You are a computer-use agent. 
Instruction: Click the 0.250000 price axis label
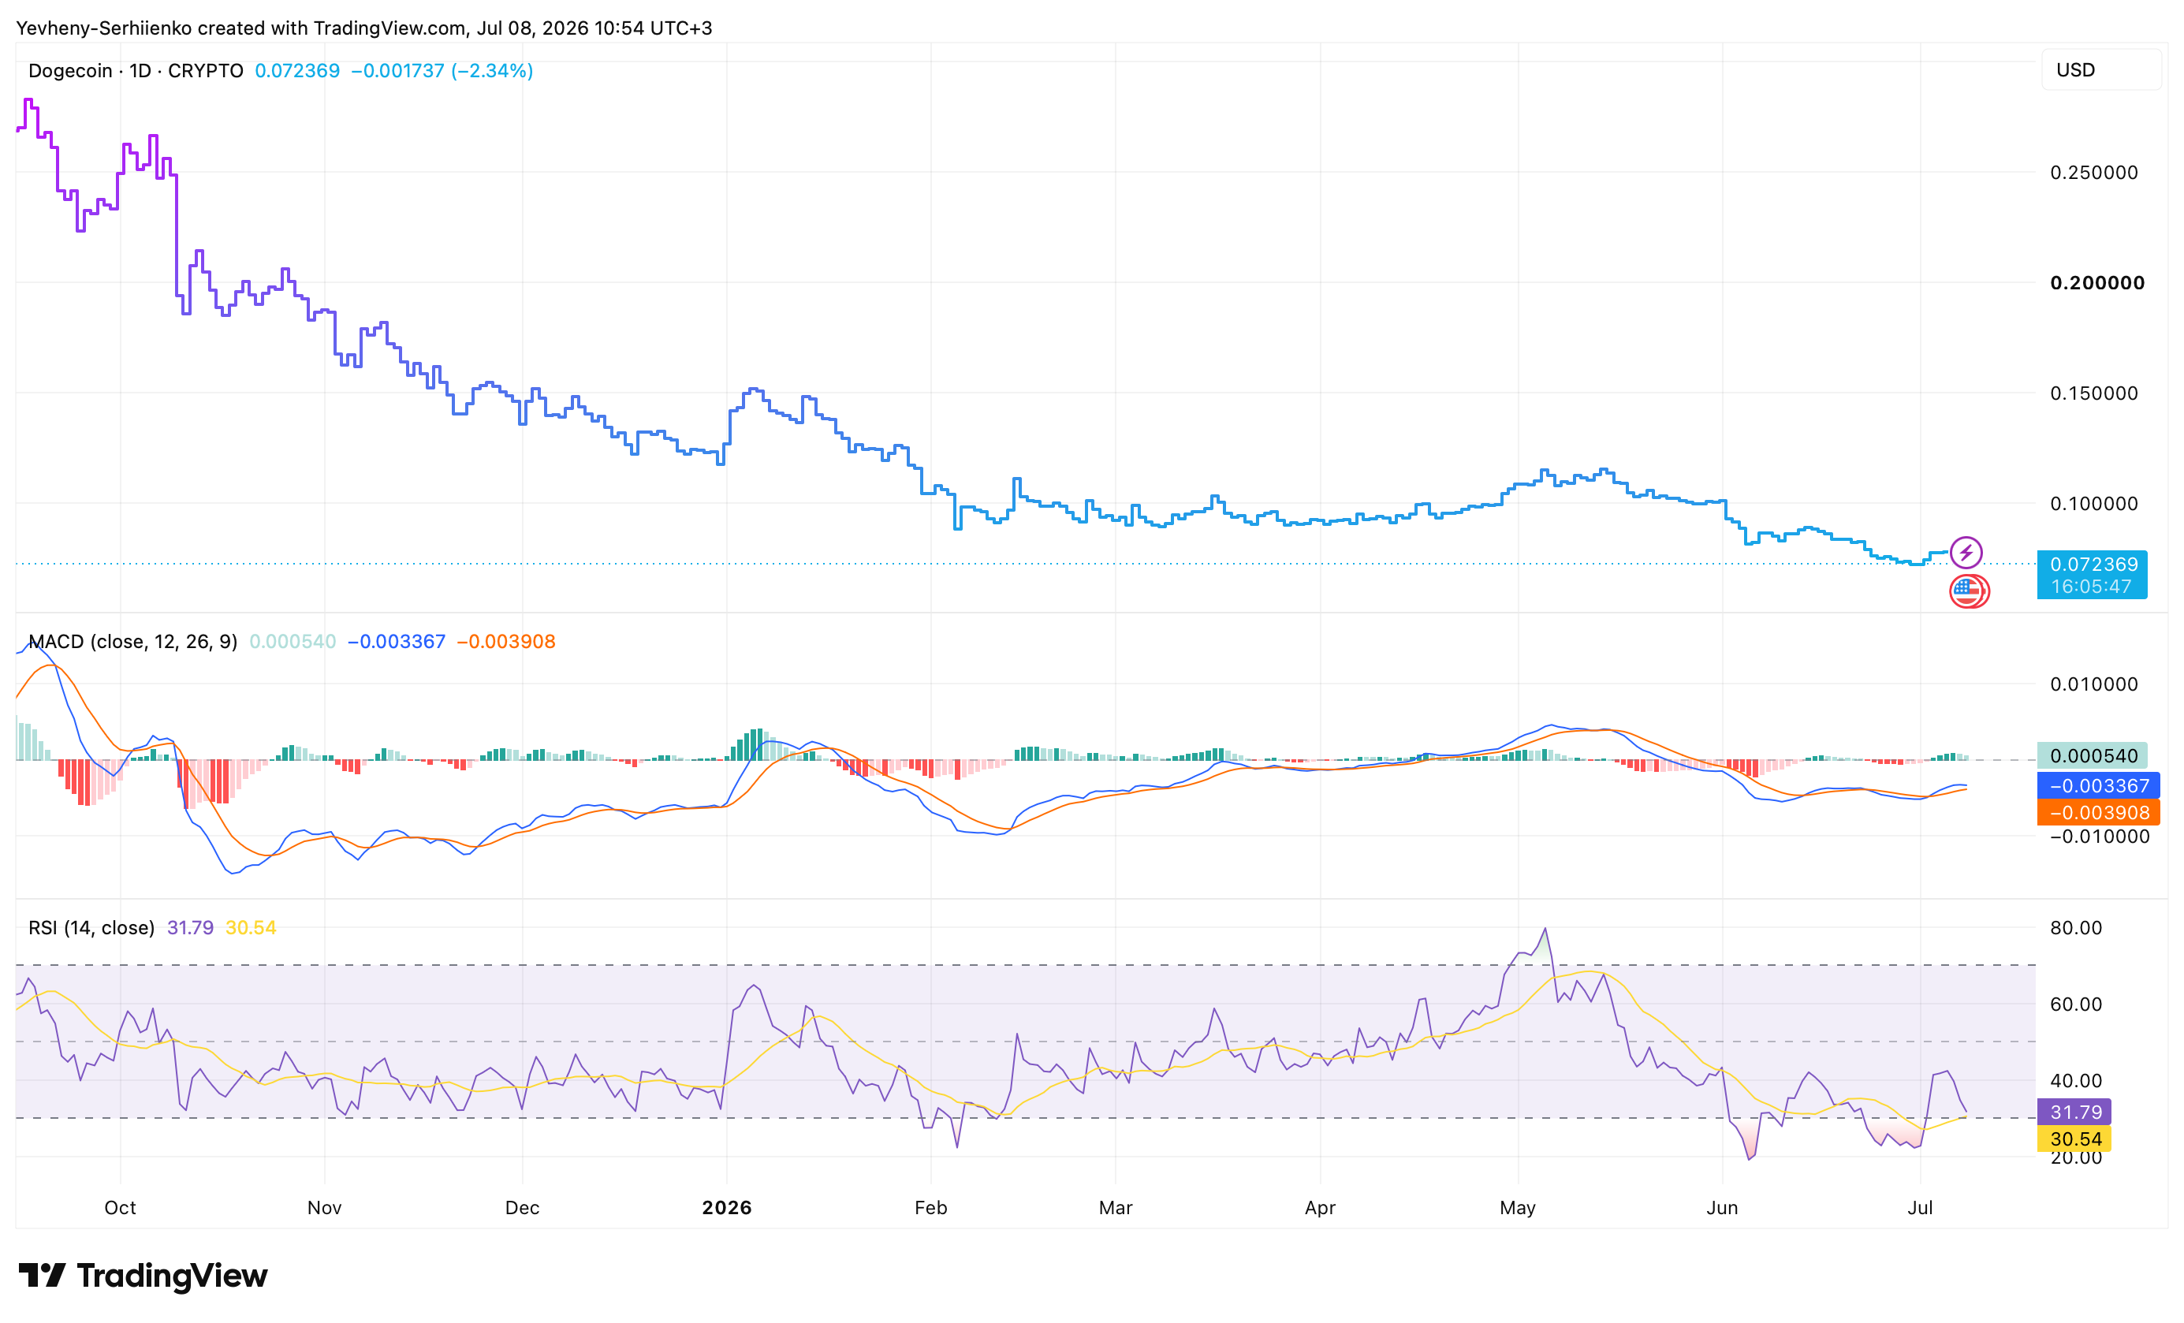[2093, 173]
